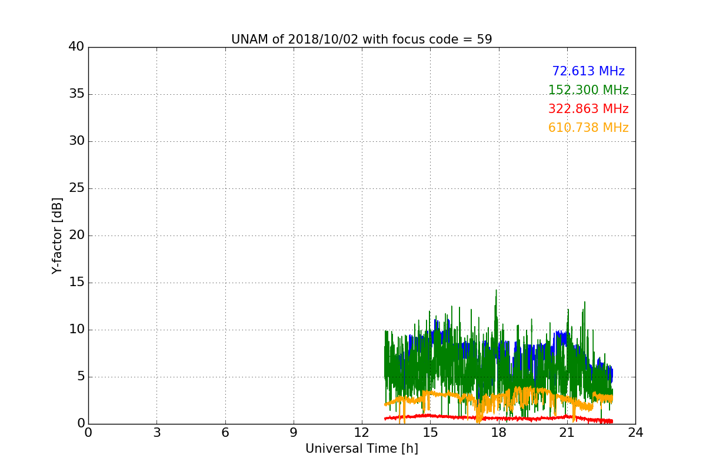Click the y-axis tick label 40
Screen dimensions: 706x471
(76, 47)
